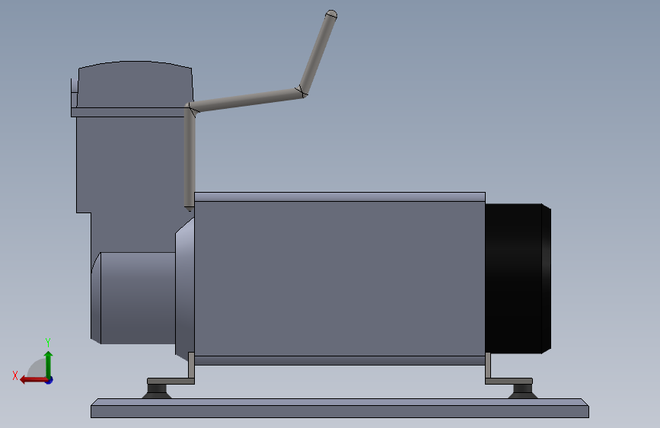The width and height of the screenshot is (660, 428).
Task: Select the large gray motor housing body
Action: 340,279
